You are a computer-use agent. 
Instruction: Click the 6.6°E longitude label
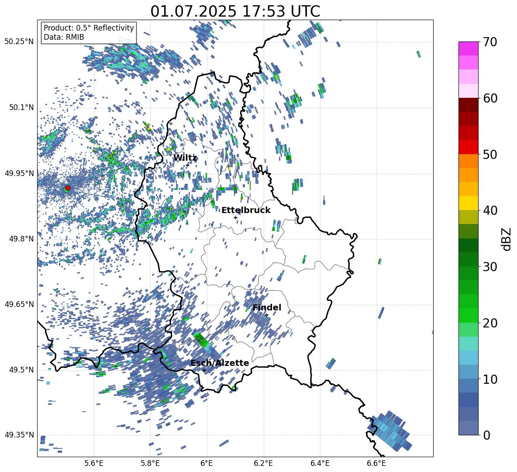[x=376, y=463]
